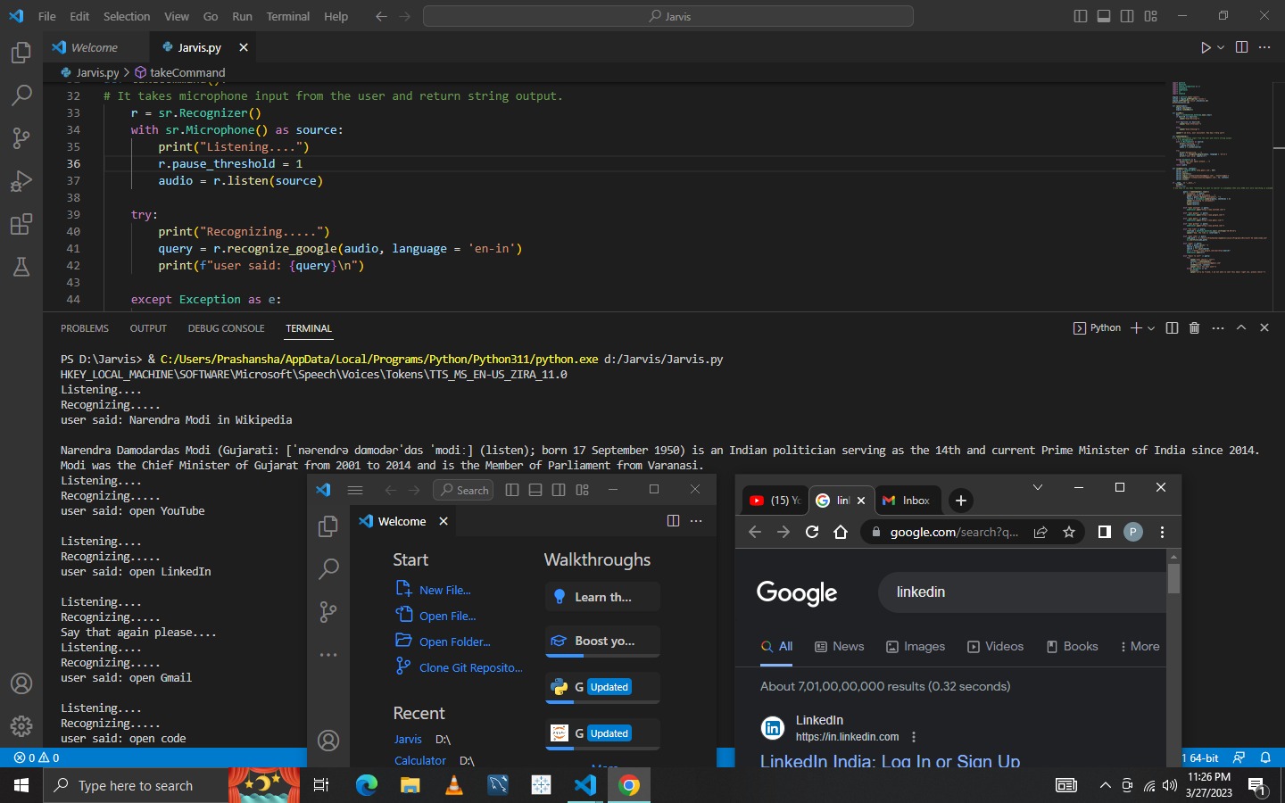
Task: Split the terminal pane
Action: [x=1172, y=327]
